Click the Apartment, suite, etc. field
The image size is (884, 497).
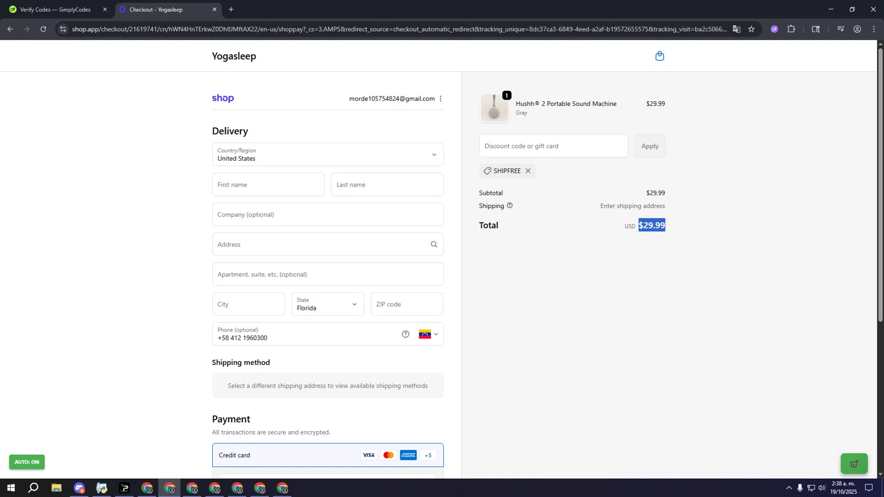(328, 274)
